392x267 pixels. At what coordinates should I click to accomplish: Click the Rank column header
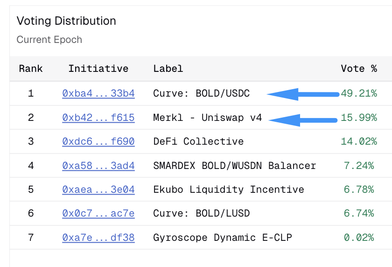[31, 69]
